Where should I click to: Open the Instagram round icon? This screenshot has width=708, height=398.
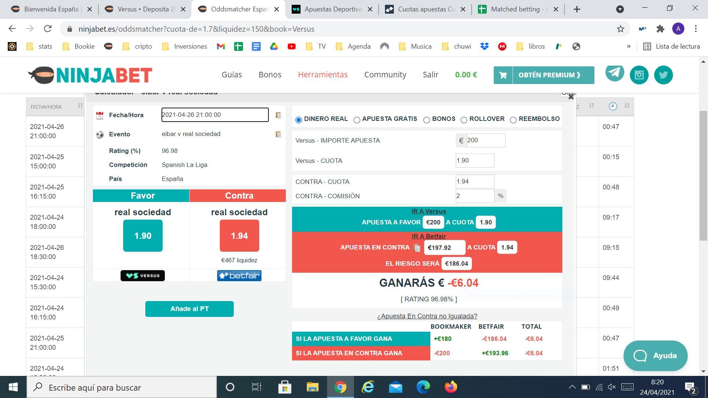[639, 75]
